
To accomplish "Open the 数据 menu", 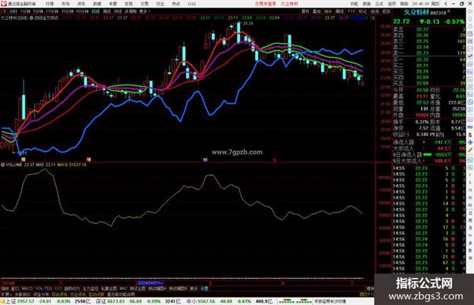I will point(97,4).
